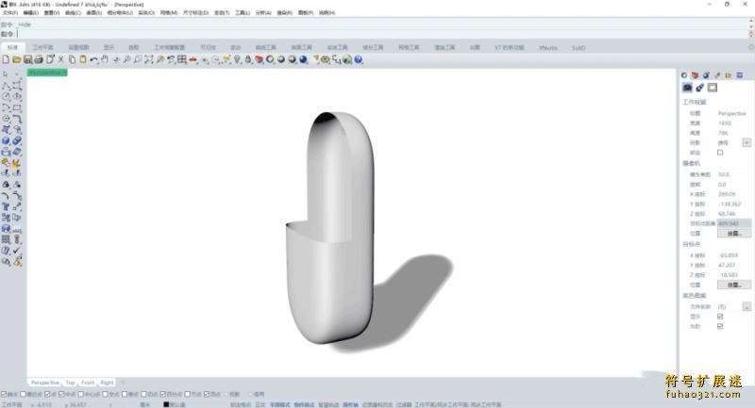This screenshot has height=408, width=755.
Task: Open the Edit Layers icon
Action: pyautogui.click(x=259, y=59)
